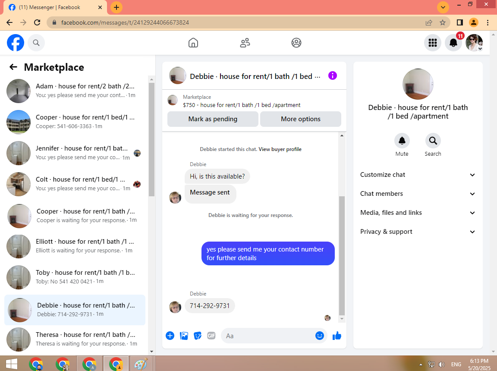Open notifications bell with 11 badge
Viewport: 497px width, 371px height.
click(x=453, y=43)
